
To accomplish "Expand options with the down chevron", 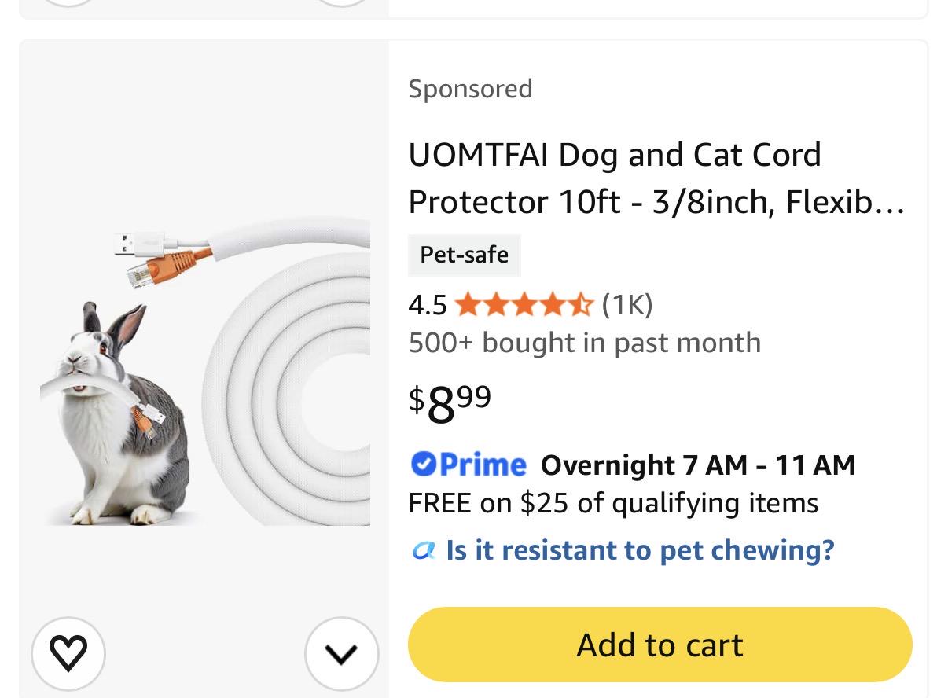I will coord(341,653).
